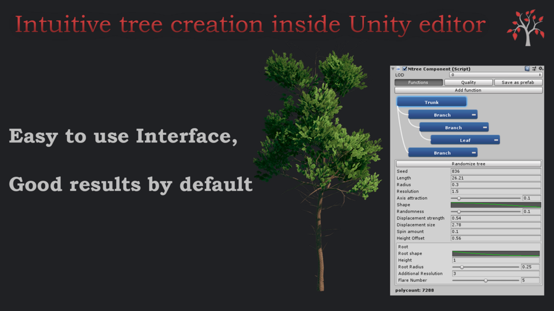Click the Resolution value field
This screenshot has height=311, width=554.
(496, 192)
